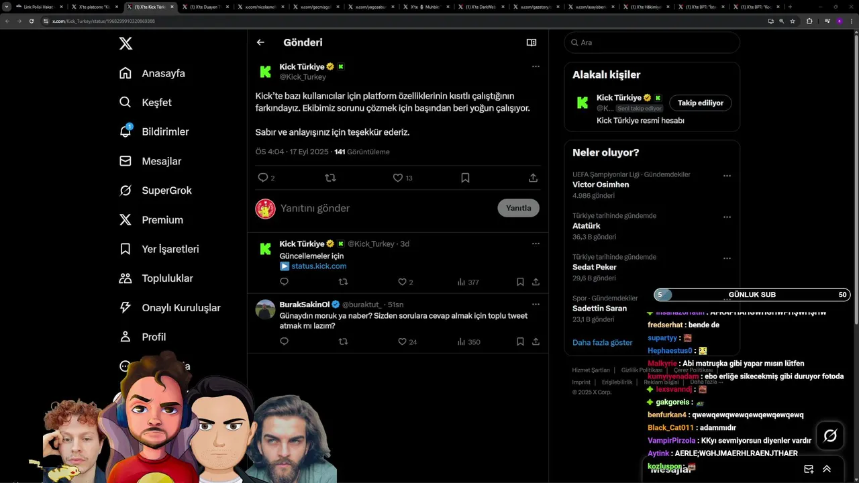
Task: Click the browser back arrow
Action: [x=7, y=21]
